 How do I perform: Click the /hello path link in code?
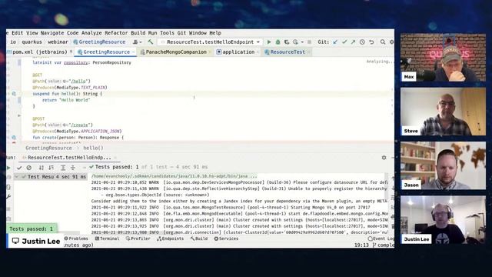pos(78,81)
